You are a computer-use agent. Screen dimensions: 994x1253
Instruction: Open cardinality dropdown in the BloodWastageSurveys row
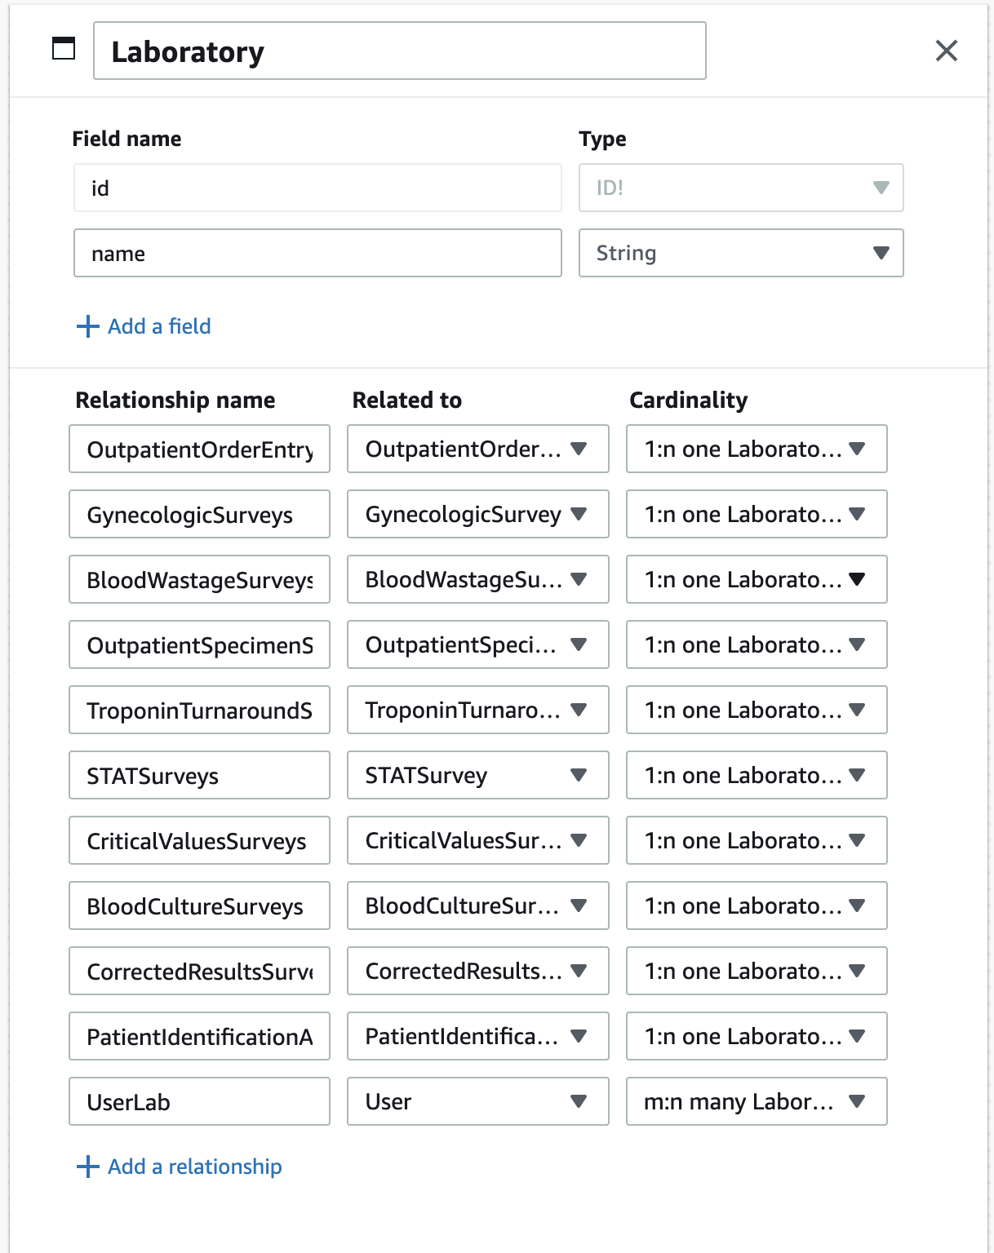click(x=757, y=579)
